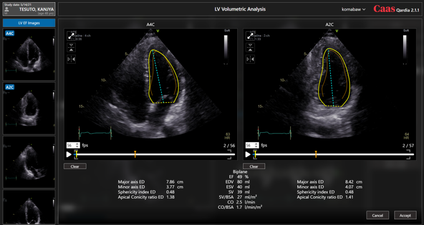This screenshot has height=225, width=424.
Task: Select the A2C thumbnail in sidebar
Action: pos(29,107)
